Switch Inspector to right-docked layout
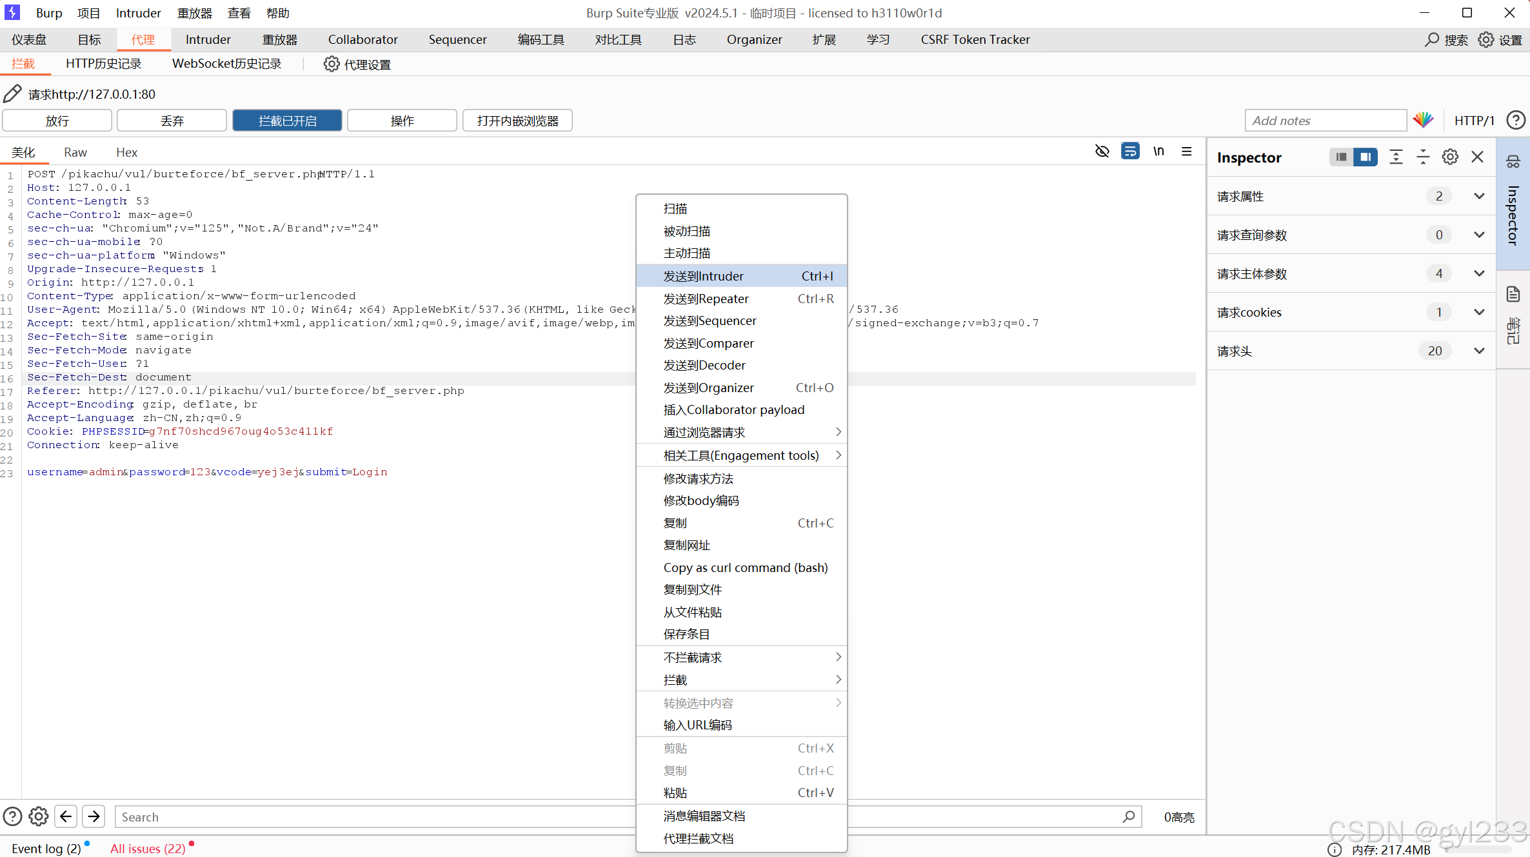This screenshot has height=857, width=1530. (1366, 157)
